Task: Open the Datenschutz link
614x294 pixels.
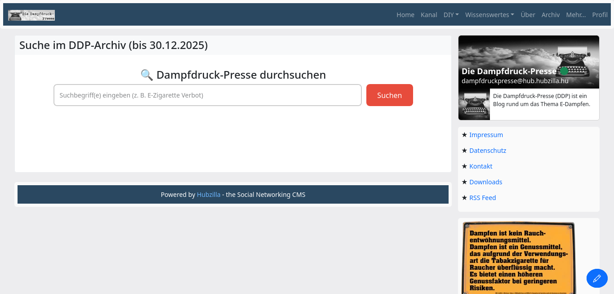Action: pyautogui.click(x=487, y=151)
